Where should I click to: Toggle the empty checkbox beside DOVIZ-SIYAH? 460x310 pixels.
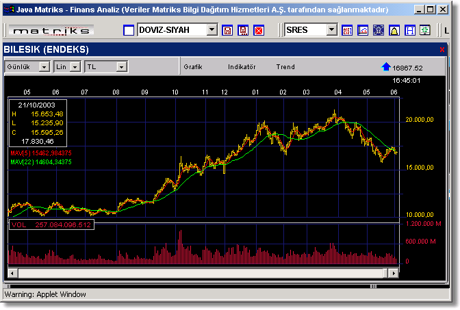click(129, 31)
